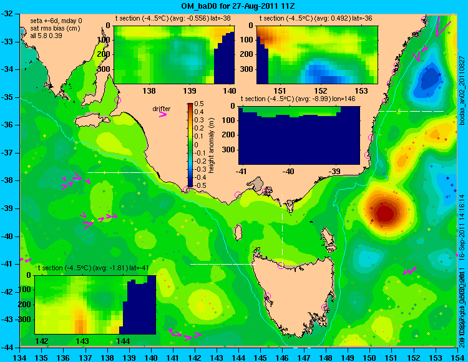Viewport: 468px width, 362px height.
Task: Click magenta station circle on Tasmania's east coast
Action: [x=324, y=307]
